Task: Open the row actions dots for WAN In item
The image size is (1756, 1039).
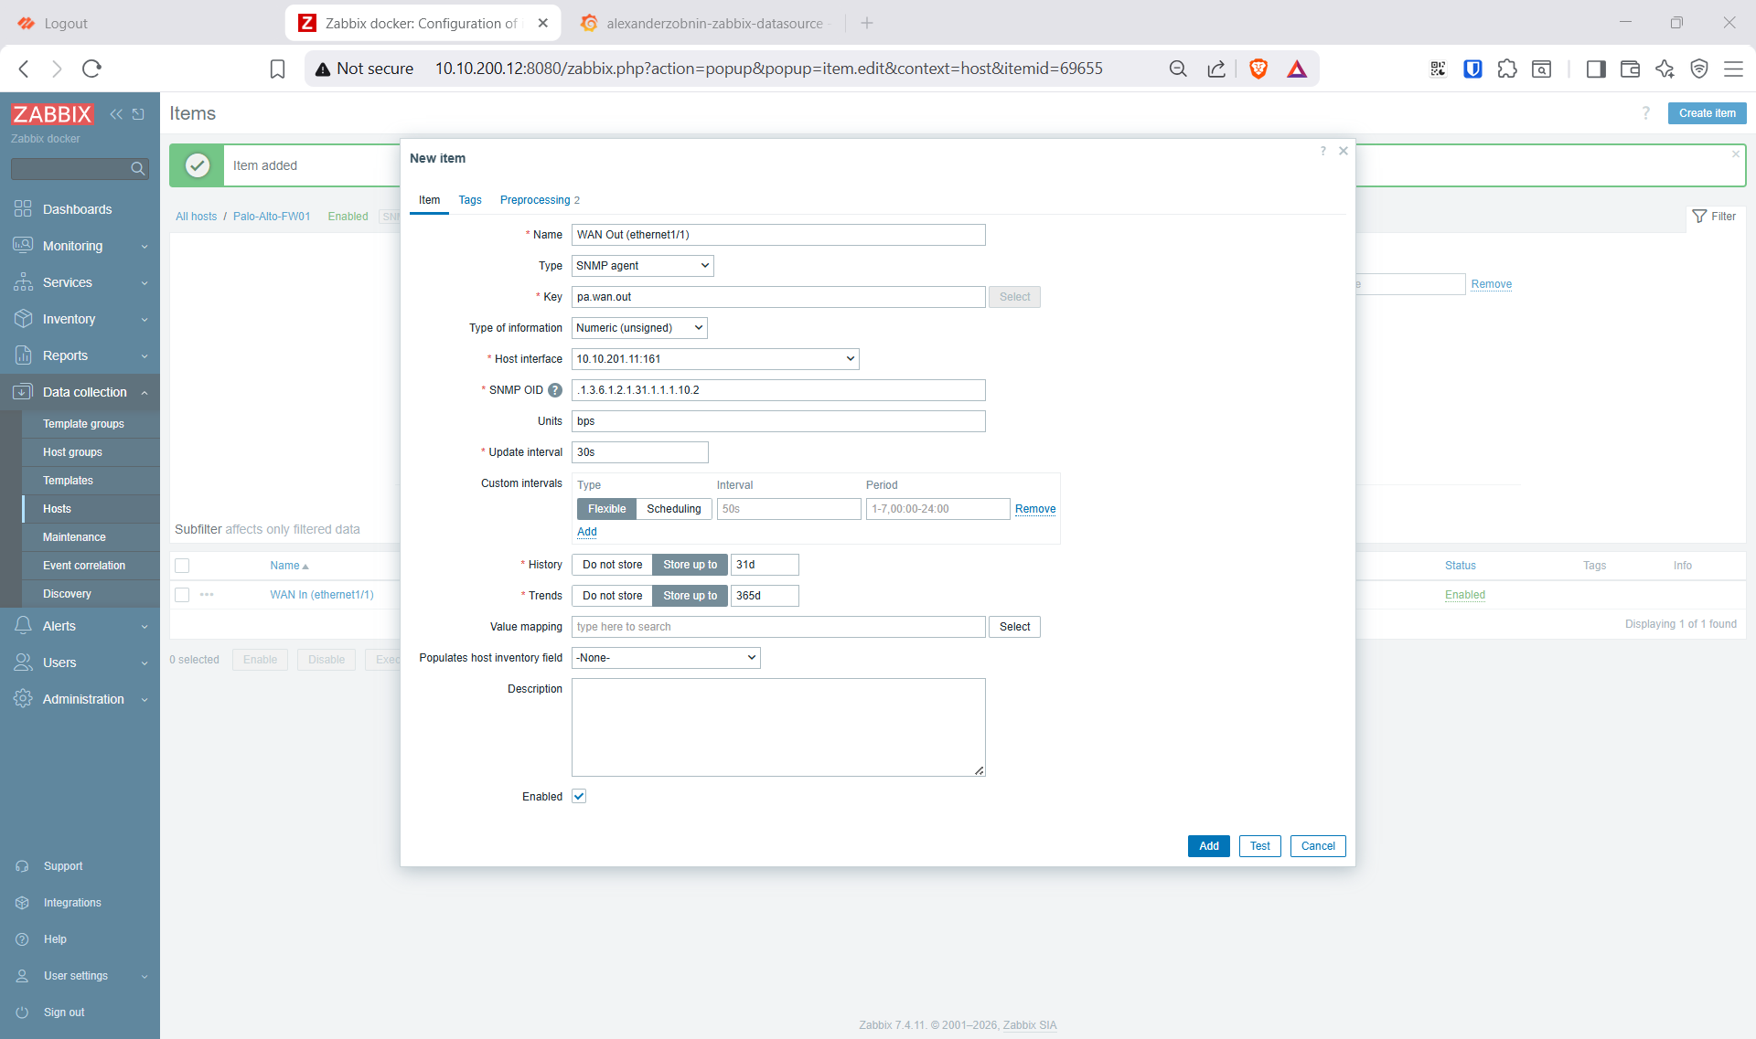Action: pyautogui.click(x=207, y=595)
